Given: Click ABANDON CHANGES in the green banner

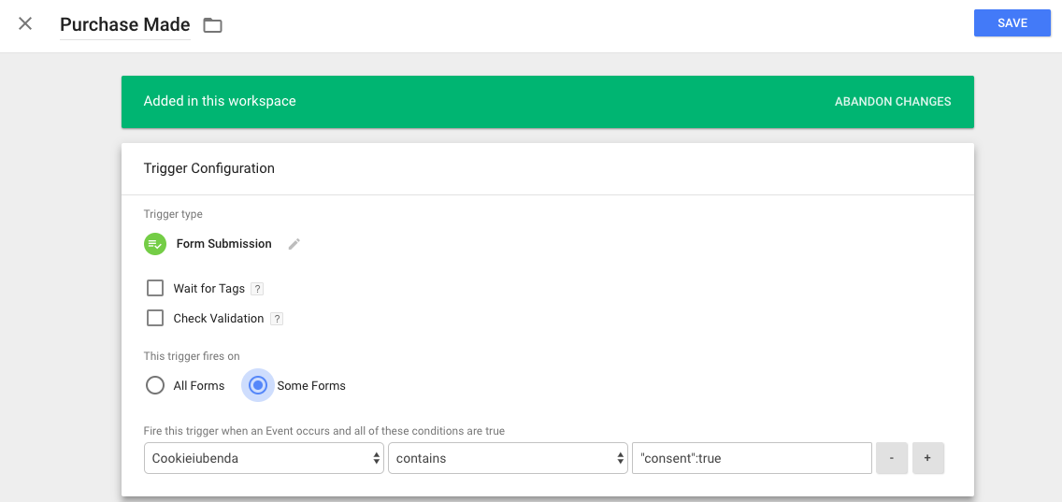Looking at the screenshot, I should 893,101.
